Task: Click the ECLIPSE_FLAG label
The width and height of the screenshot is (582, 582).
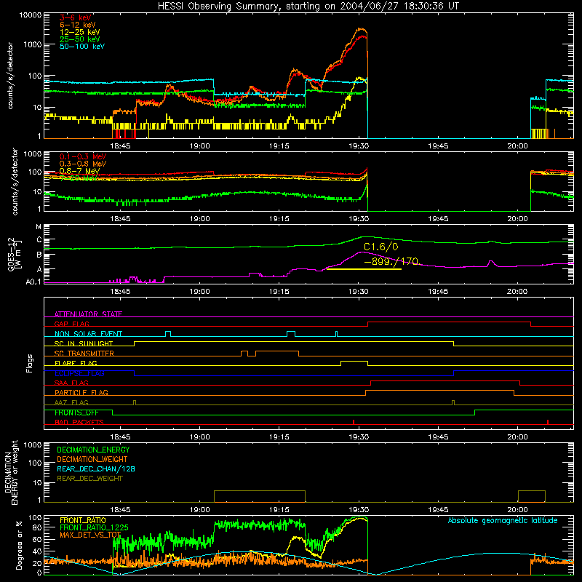Action: click(x=79, y=373)
